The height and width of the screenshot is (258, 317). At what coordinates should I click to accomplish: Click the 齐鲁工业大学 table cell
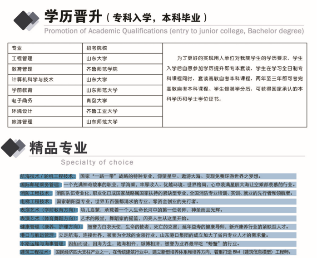pyautogui.click(x=102, y=111)
